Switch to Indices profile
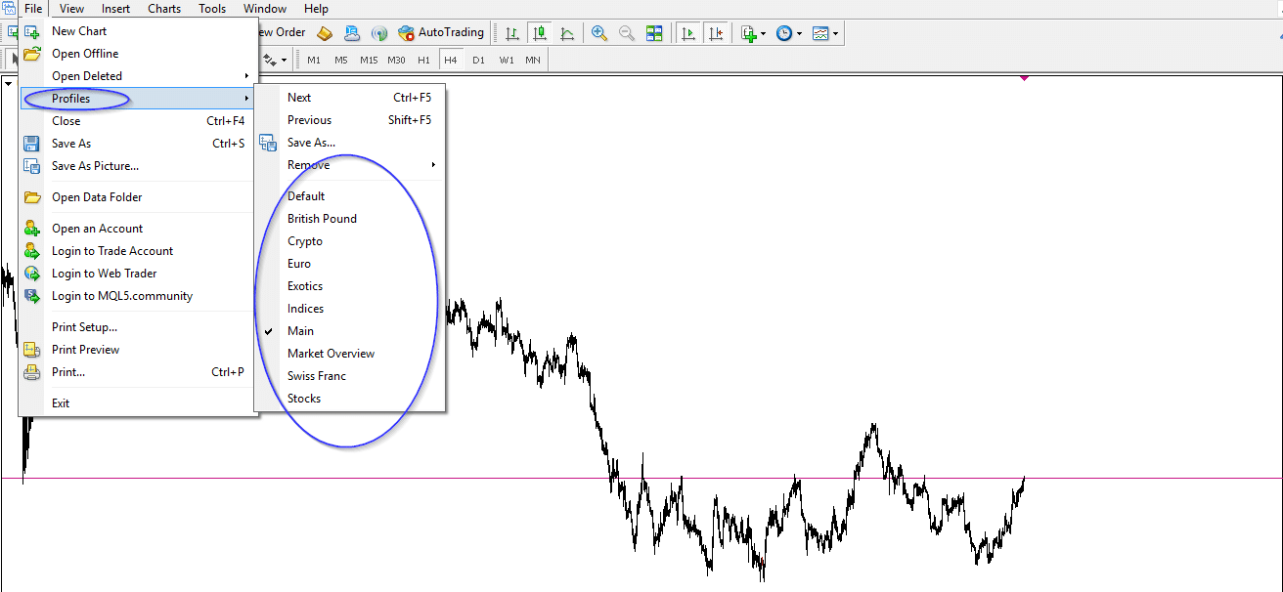The image size is (1283, 592). pyautogui.click(x=349, y=309)
